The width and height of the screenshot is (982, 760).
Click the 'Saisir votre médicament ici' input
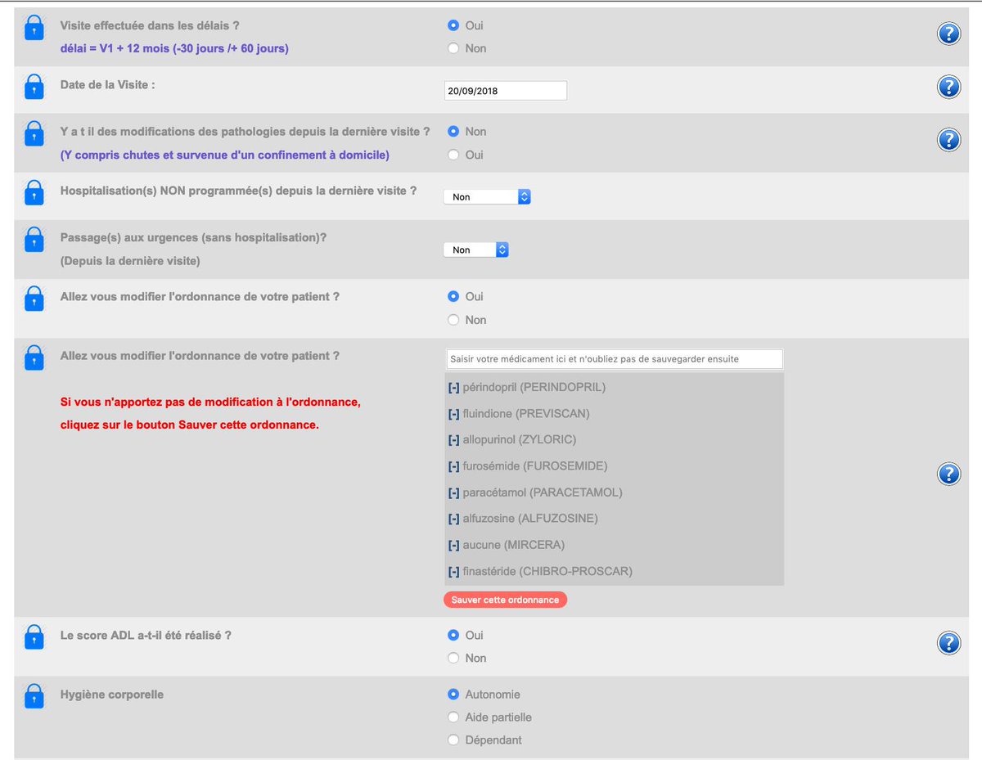[615, 359]
